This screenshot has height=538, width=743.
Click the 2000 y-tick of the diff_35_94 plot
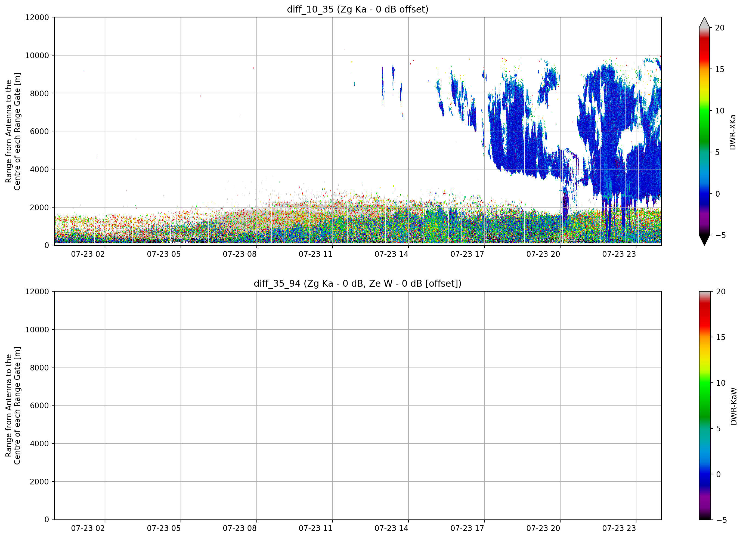[39, 482]
